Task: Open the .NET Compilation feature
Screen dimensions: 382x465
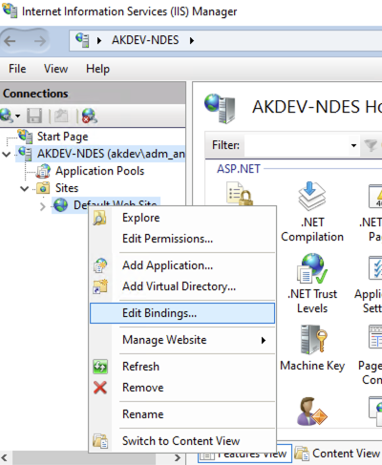Action: [312, 212]
